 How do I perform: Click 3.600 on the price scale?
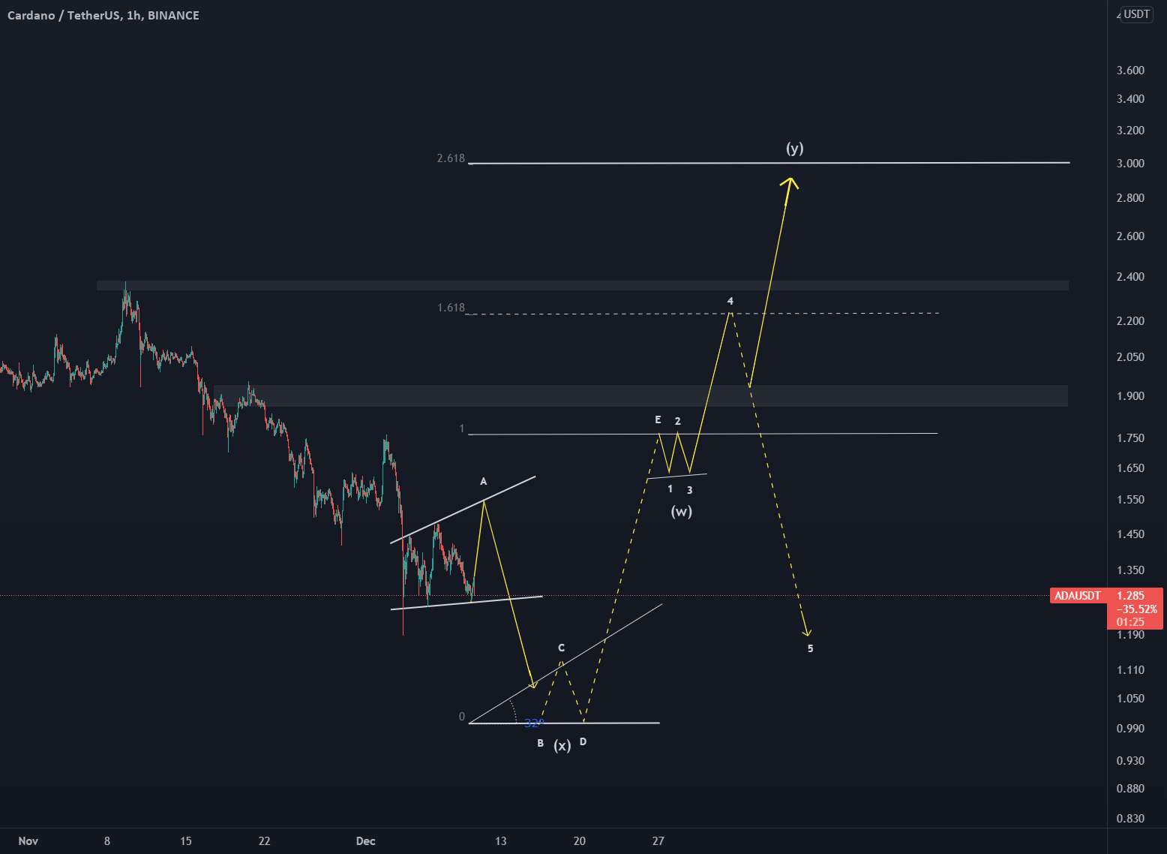click(x=1130, y=71)
